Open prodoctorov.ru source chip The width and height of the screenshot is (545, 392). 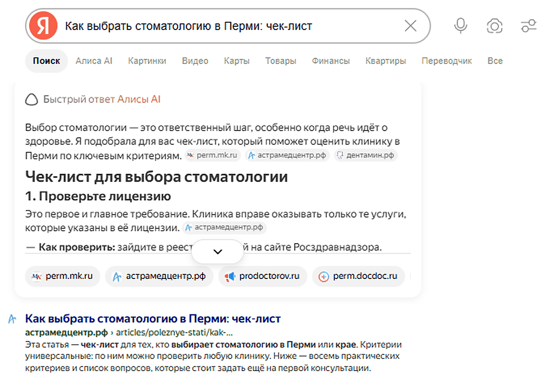tap(263, 276)
